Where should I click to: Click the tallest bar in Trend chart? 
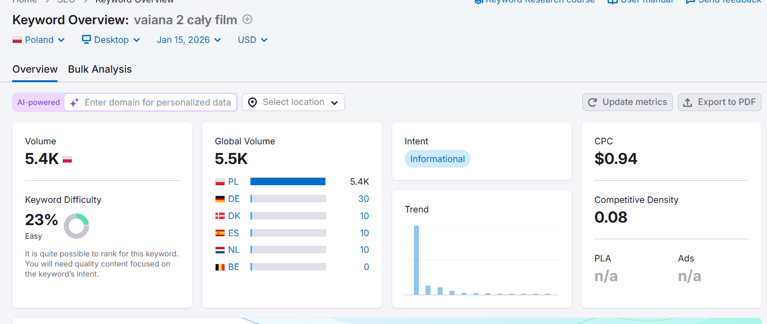tap(416, 260)
